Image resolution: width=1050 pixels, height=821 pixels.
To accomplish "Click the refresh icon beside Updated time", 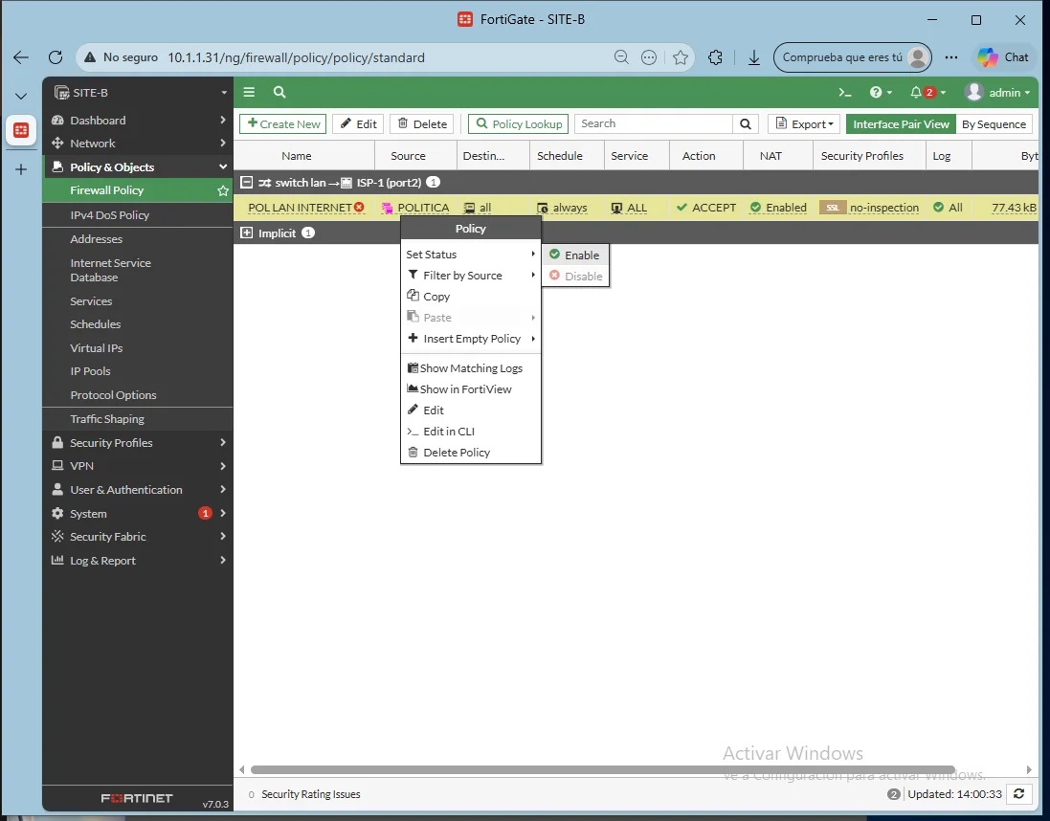I will [x=1018, y=794].
